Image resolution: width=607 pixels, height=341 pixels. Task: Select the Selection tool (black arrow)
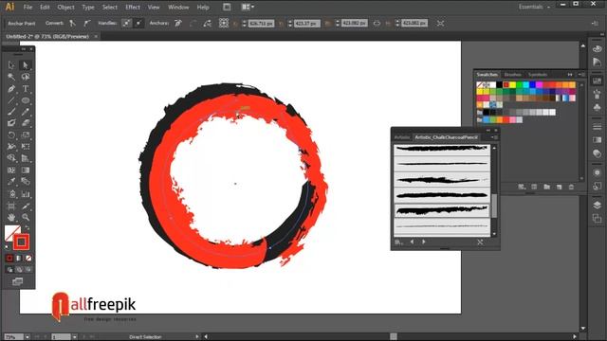(11, 65)
